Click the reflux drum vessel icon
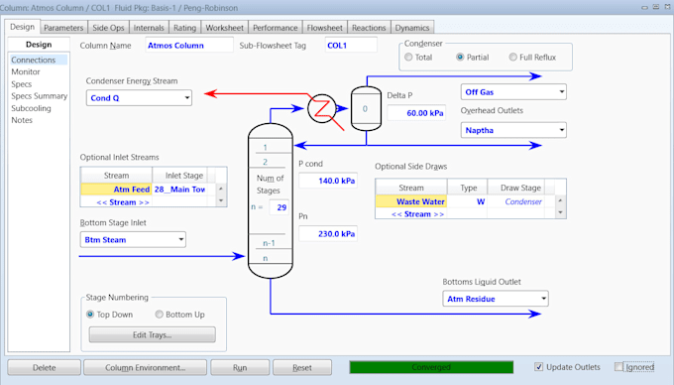 click(x=366, y=108)
